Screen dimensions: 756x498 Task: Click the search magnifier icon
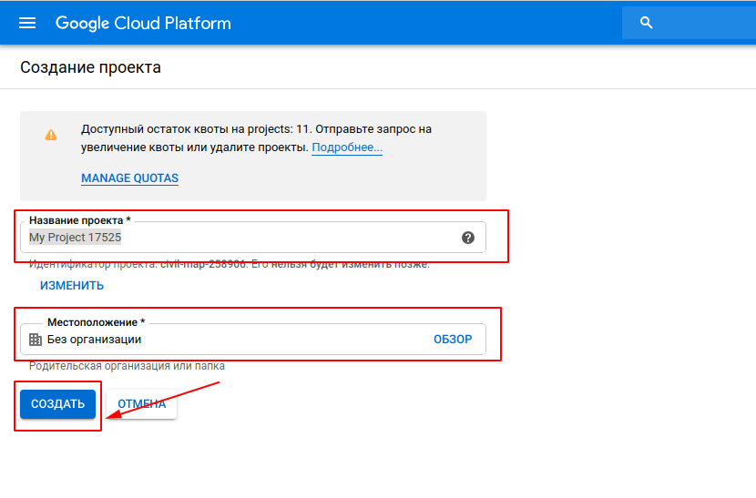[x=646, y=23]
